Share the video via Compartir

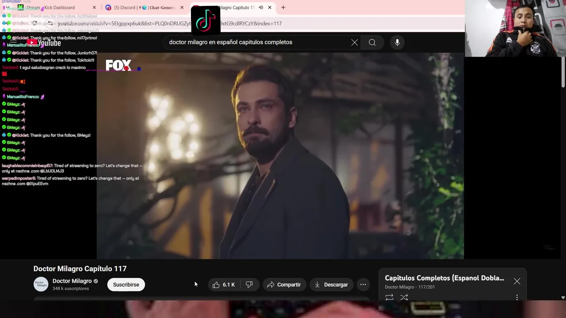pos(284,284)
